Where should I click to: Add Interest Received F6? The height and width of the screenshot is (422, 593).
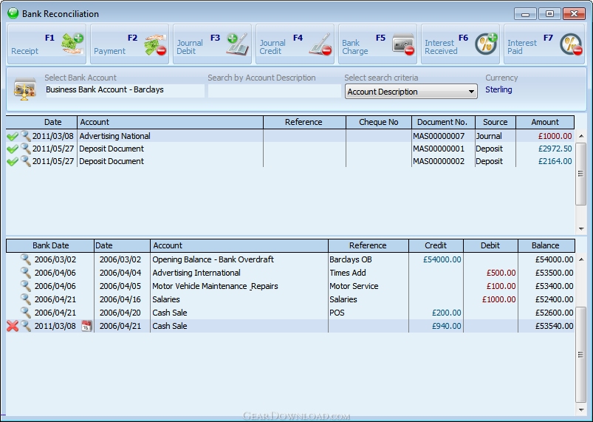pyautogui.click(x=460, y=44)
